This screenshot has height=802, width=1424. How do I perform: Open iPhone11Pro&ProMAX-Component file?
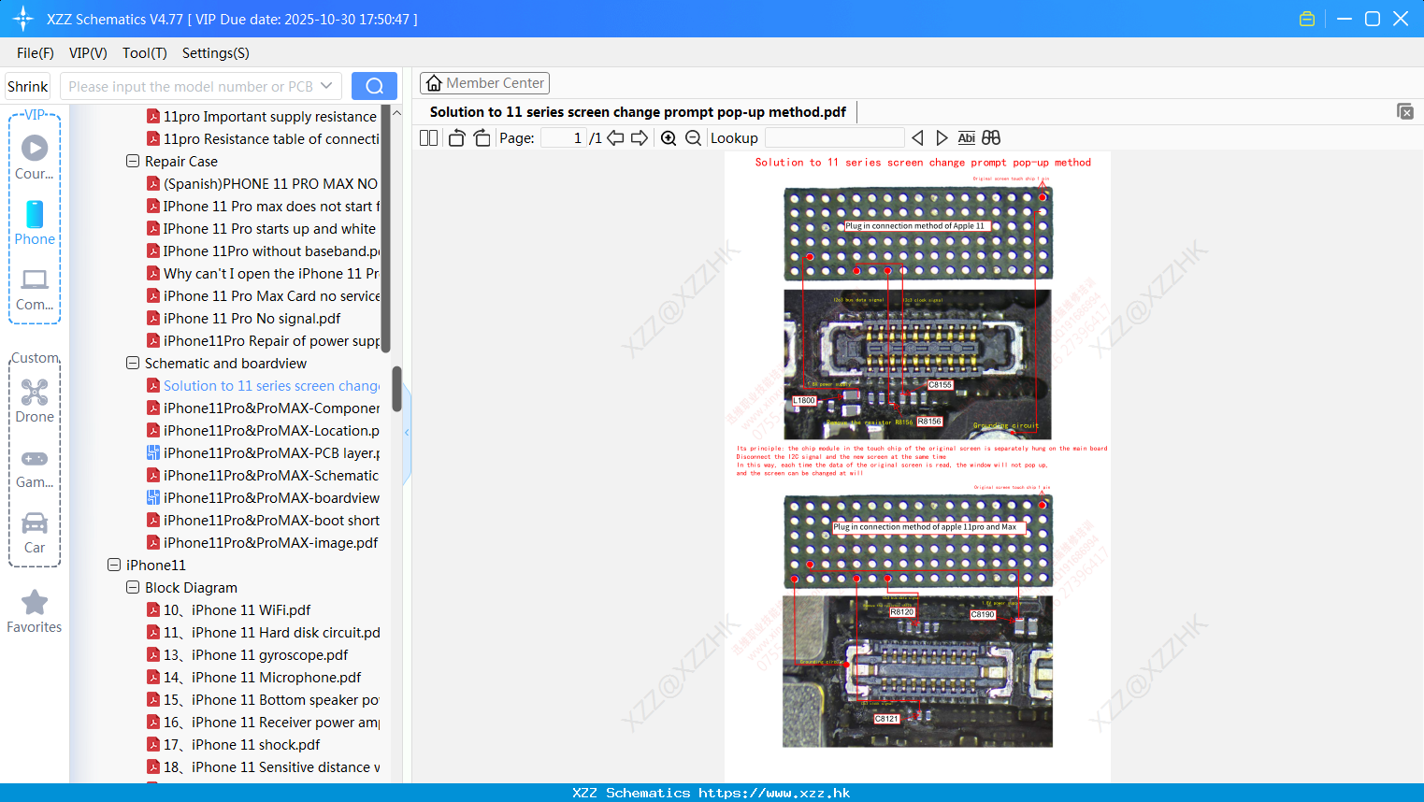[263, 408]
